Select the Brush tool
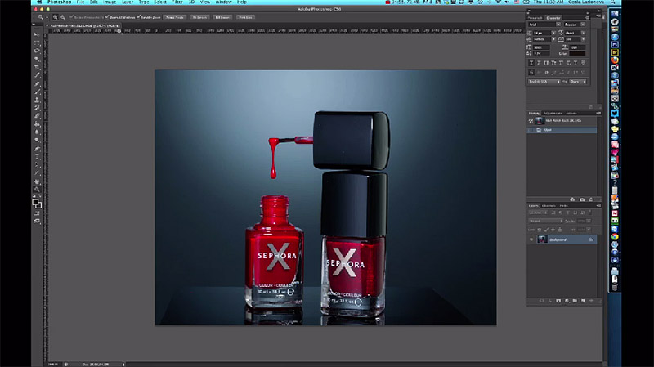The image size is (654, 367). click(37, 92)
